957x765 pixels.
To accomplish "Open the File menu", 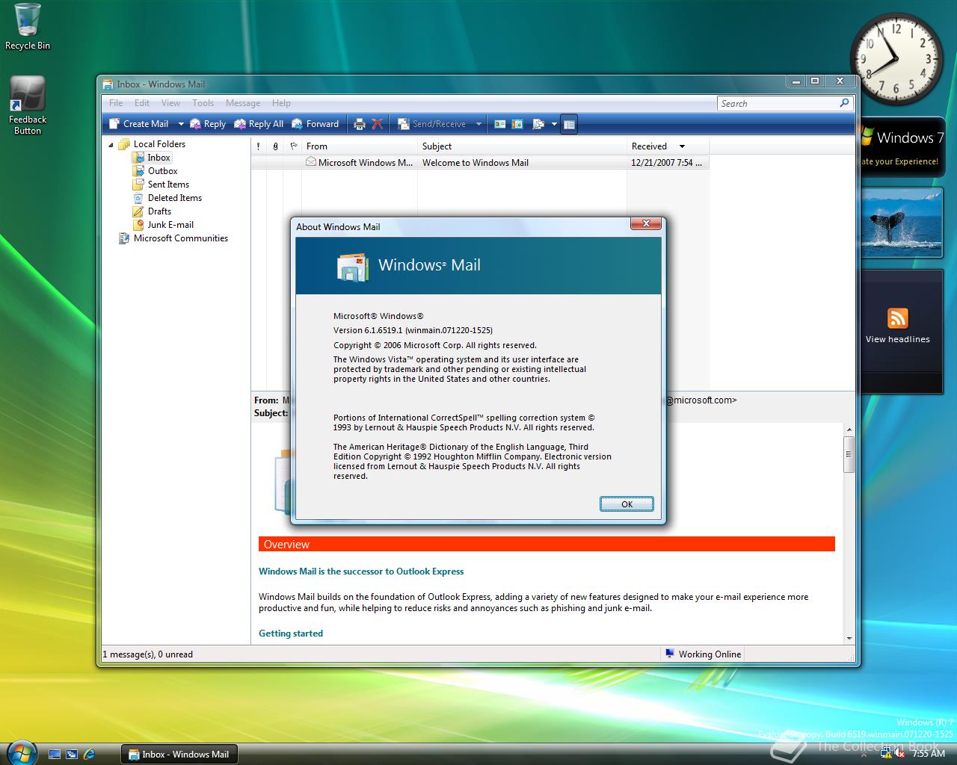I will tap(116, 103).
